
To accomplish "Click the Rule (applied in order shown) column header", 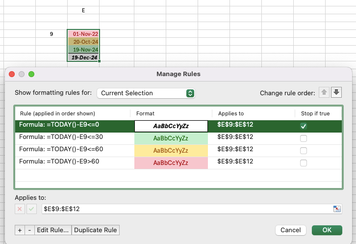I will [x=57, y=113].
